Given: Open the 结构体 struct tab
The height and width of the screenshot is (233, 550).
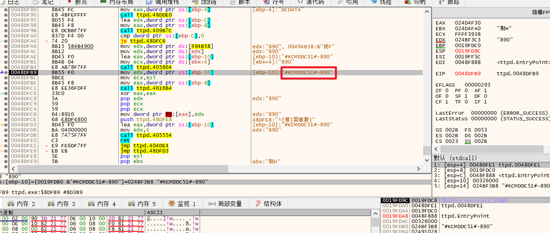Looking at the screenshot, I should click(x=268, y=204).
